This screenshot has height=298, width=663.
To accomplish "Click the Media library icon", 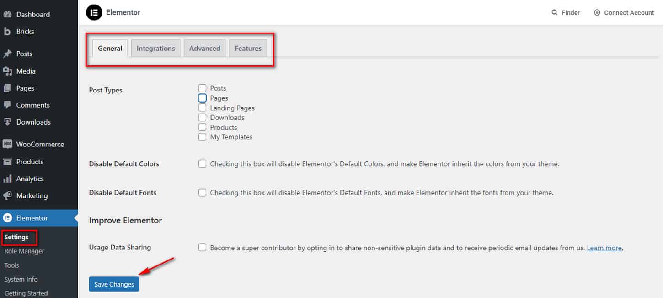I will pos(7,71).
